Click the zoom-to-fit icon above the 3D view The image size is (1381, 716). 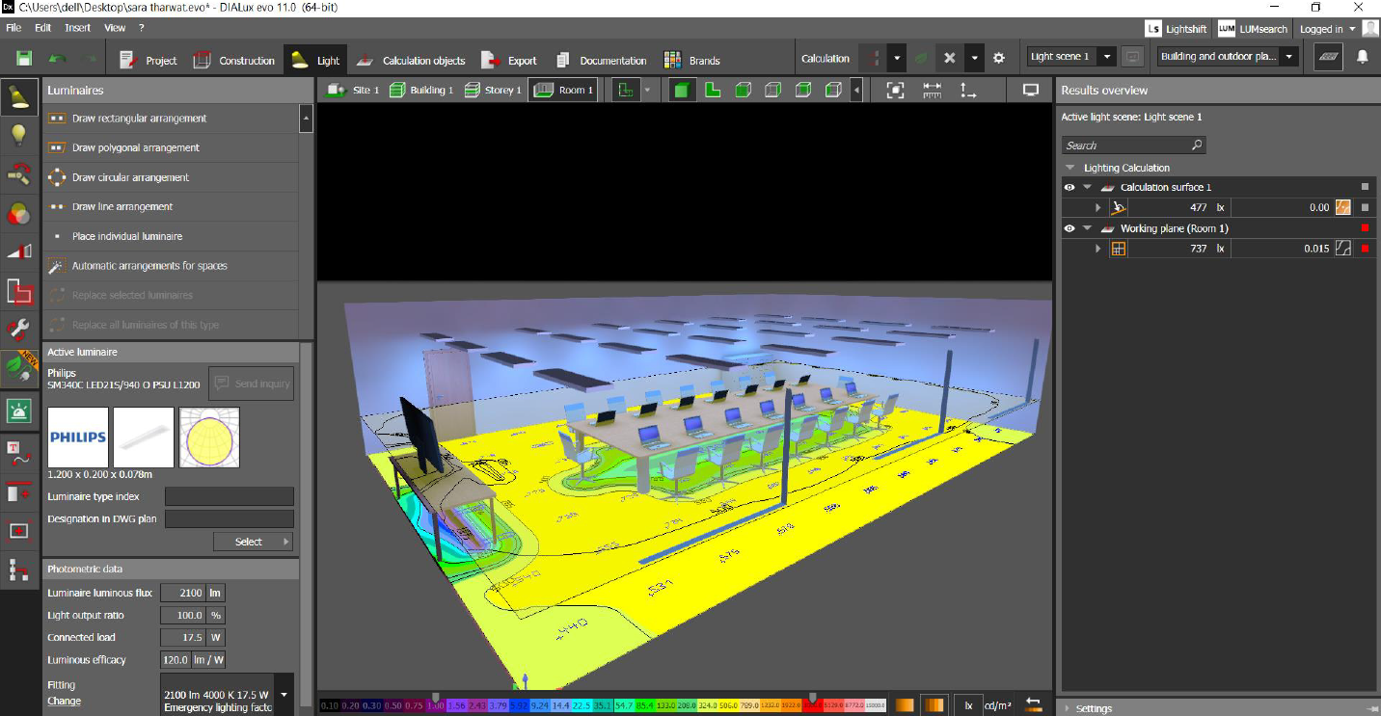[x=895, y=89]
